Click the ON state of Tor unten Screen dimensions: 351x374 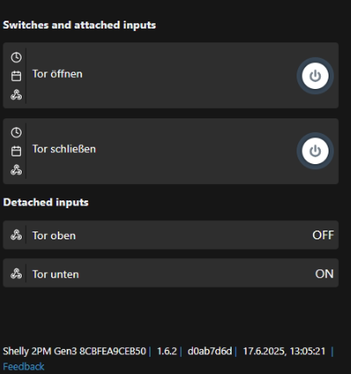(x=324, y=274)
